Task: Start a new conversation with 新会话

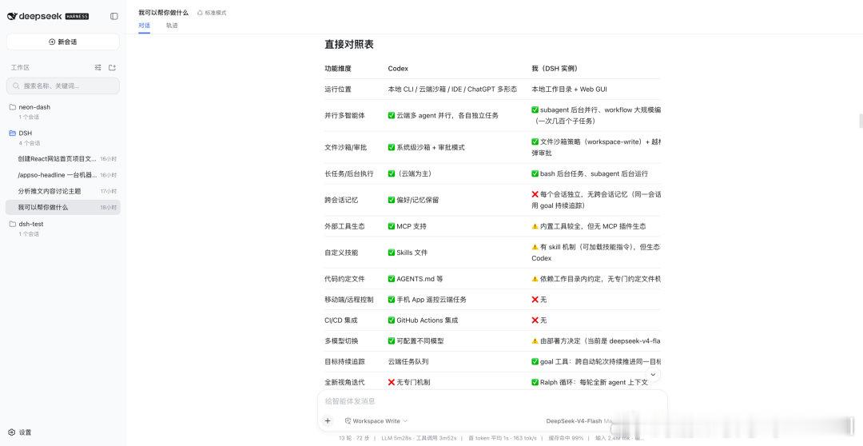Action: coord(63,42)
